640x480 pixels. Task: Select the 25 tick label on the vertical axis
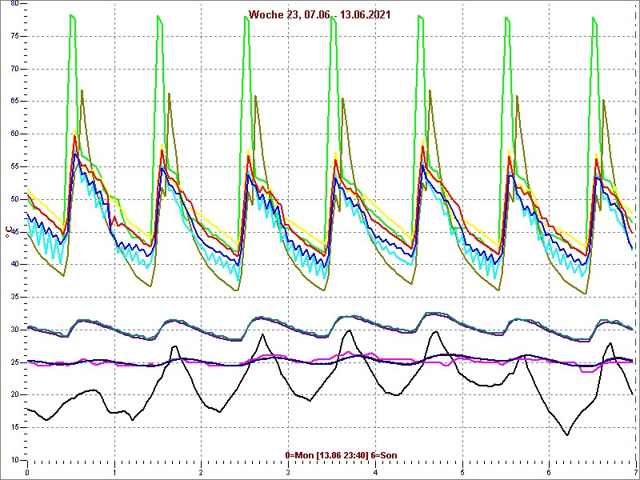(x=14, y=362)
